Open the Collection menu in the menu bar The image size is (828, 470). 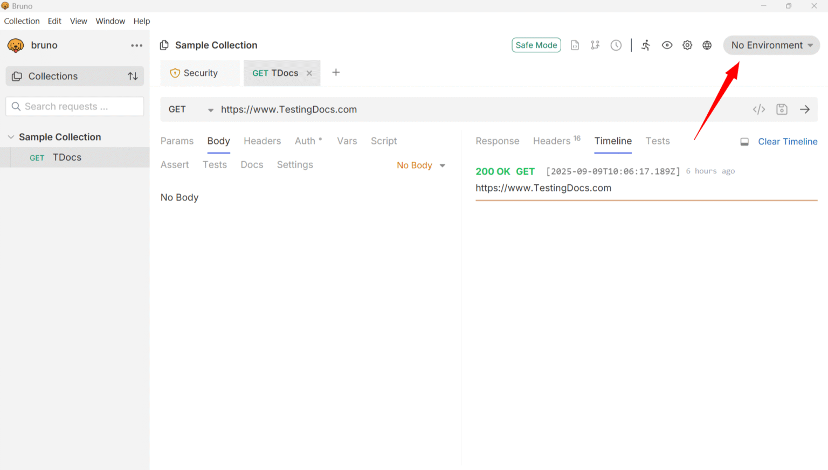click(22, 21)
